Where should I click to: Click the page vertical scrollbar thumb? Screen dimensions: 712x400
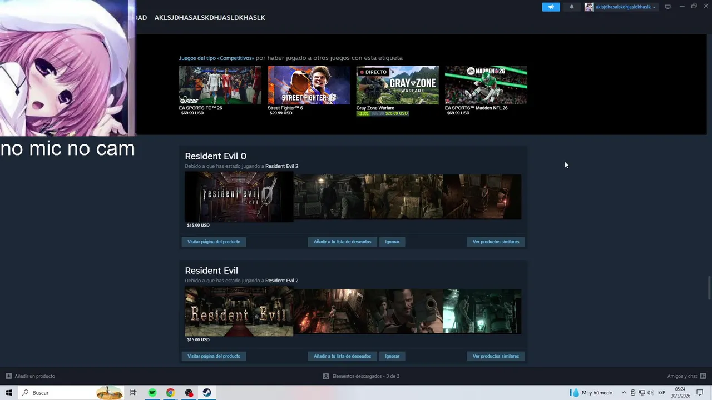point(709,288)
